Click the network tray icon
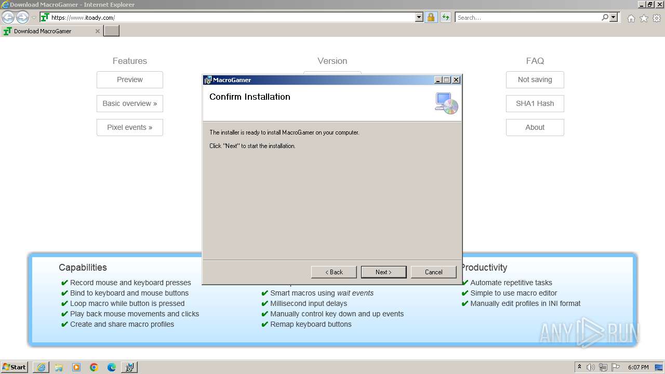Image resolution: width=665 pixels, height=374 pixels. click(x=603, y=367)
